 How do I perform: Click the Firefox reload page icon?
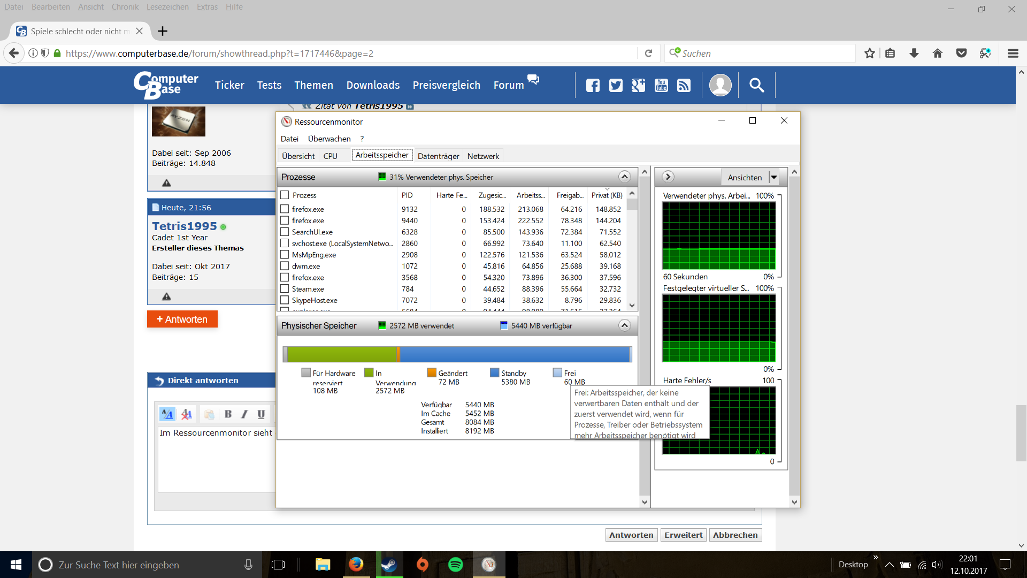[x=648, y=54]
